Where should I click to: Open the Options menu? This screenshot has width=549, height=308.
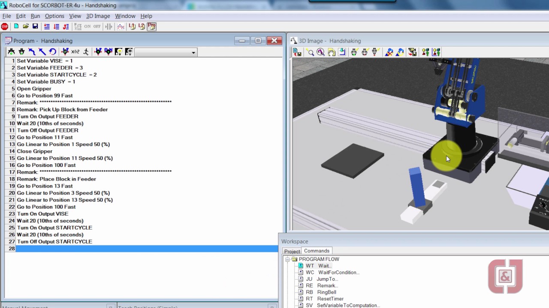pyautogui.click(x=54, y=16)
